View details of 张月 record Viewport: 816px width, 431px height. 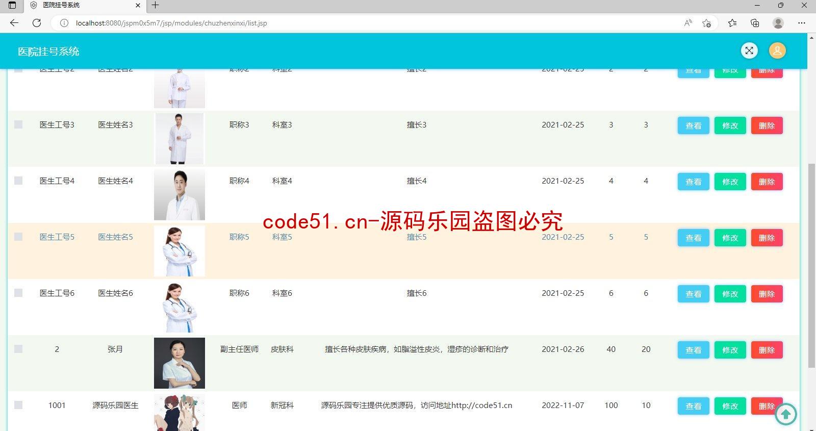point(693,350)
